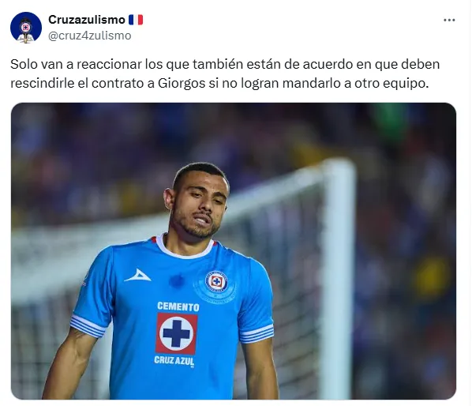This screenshot has width=472, height=406.
Task: Click the "CRUZ AZUL" lettering on the jersey
Action: 174,360
